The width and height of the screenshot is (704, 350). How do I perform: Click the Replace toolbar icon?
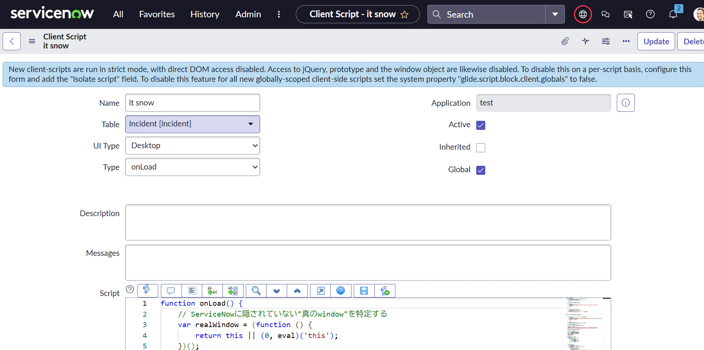212,291
